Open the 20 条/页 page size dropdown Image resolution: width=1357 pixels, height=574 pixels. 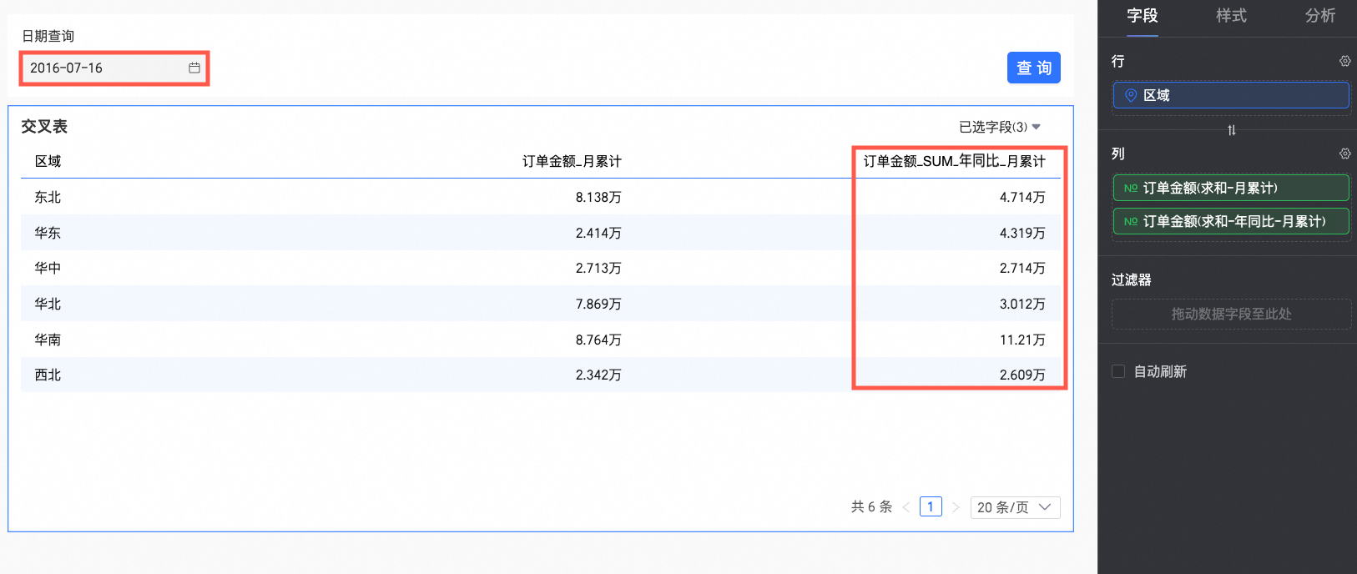(1015, 507)
